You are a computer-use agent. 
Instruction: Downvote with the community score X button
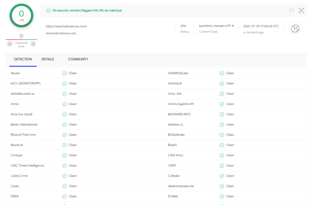coord(10,44)
